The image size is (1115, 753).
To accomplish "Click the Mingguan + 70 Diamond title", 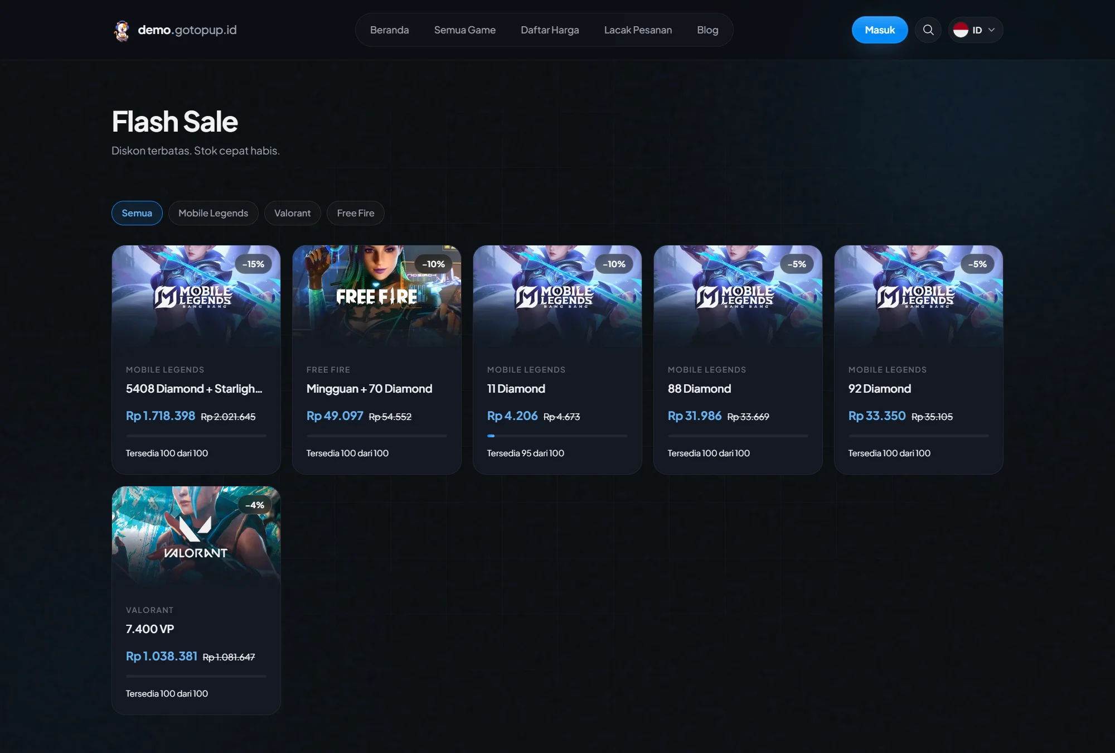I will click(369, 389).
